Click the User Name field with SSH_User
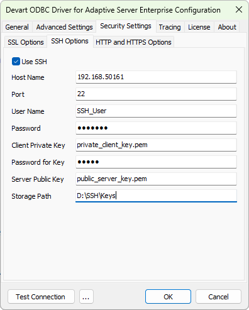The image size is (249, 310). click(156, 111)
